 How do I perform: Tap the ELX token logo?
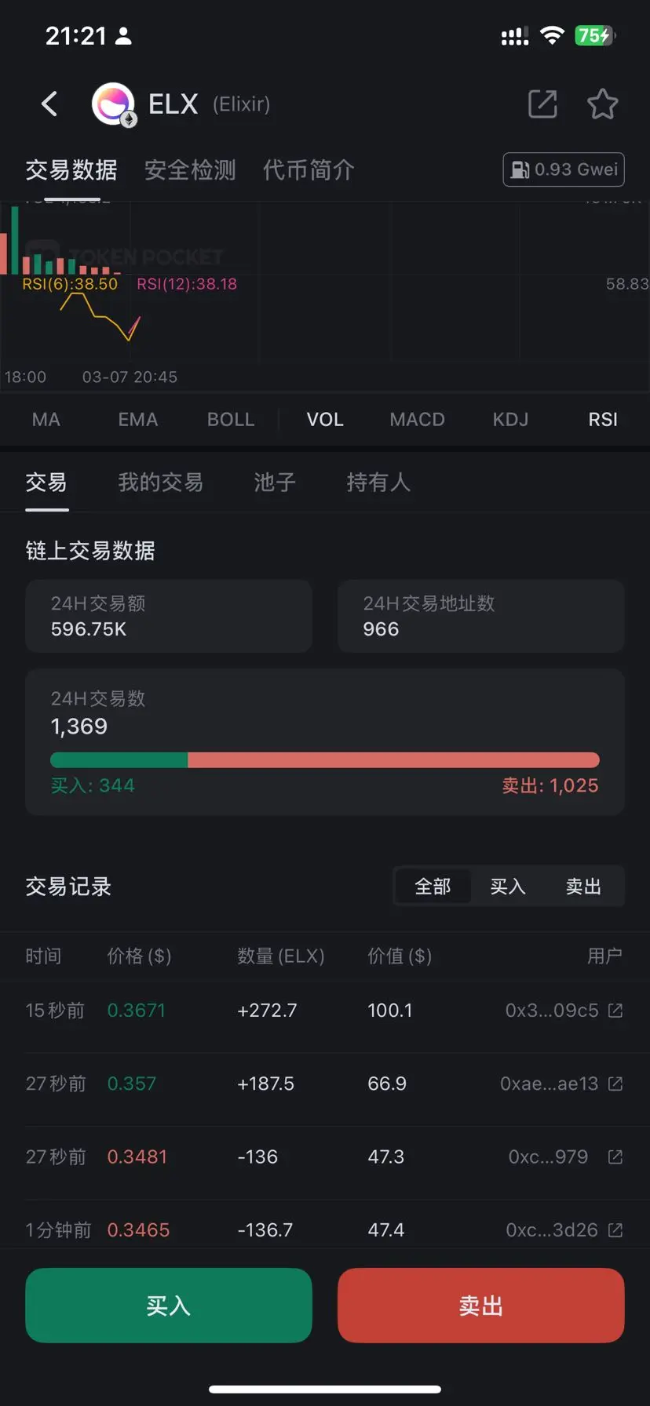(114, 104)
